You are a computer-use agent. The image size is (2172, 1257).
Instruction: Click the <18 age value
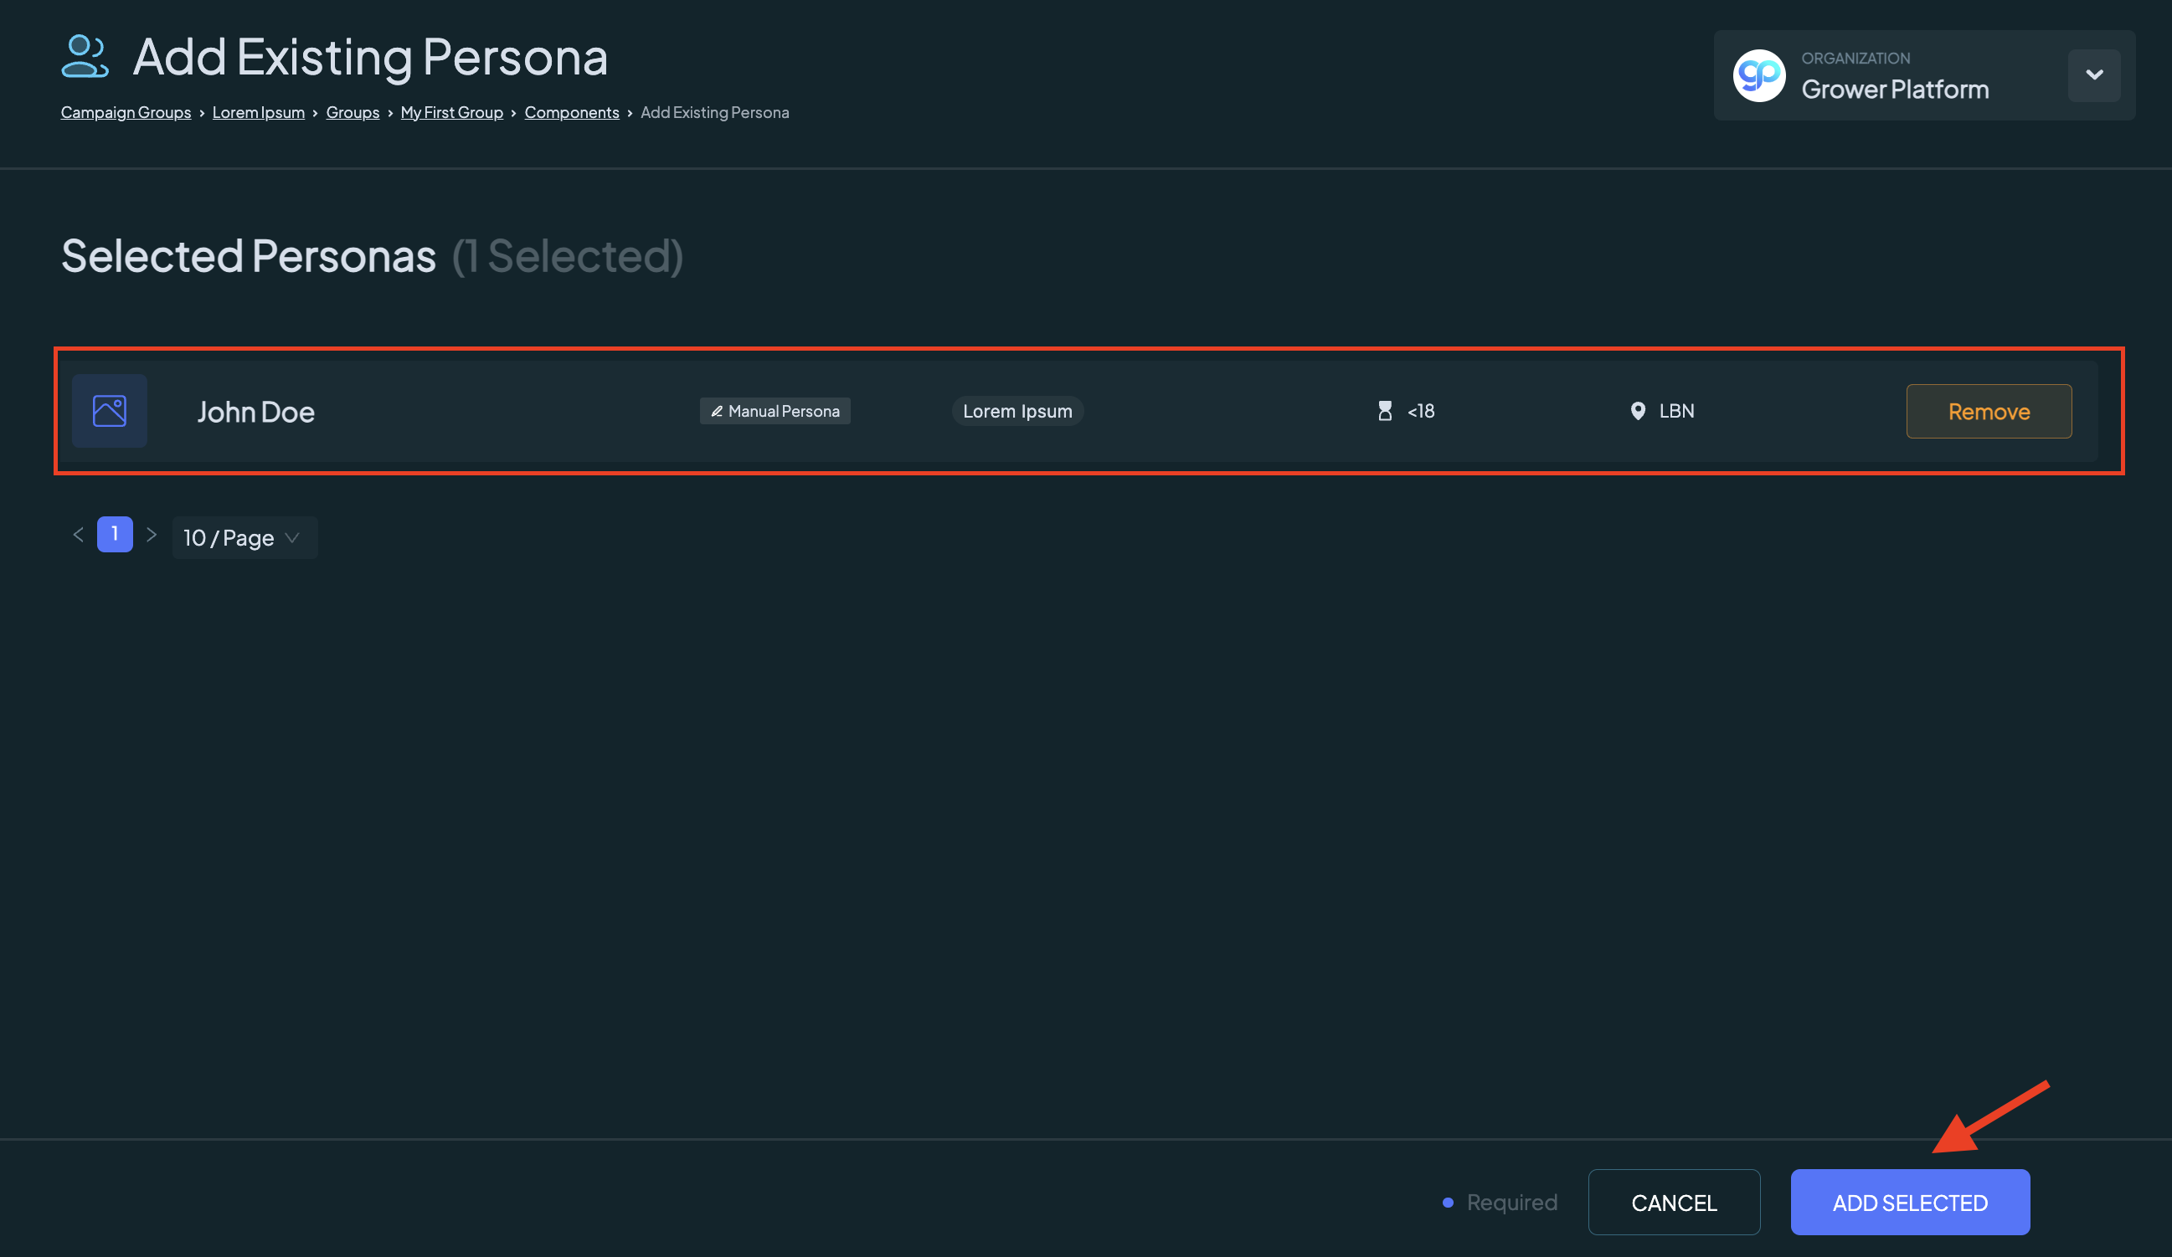(1420, 411)
